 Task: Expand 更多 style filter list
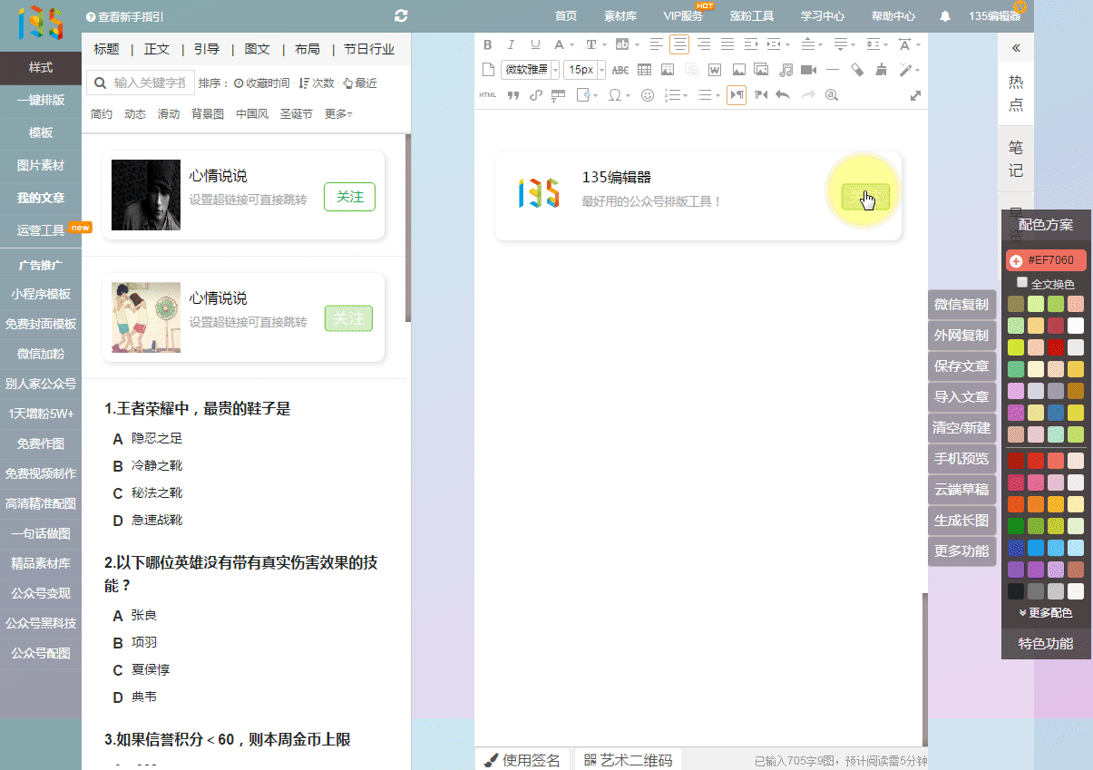[x=338, y=114]
